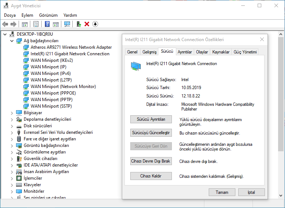Image resolution: width=285 pixels, height=208 pixels.
Task: Select WAN Miniport (IKEv2)
Action: (x=51, y=60)
